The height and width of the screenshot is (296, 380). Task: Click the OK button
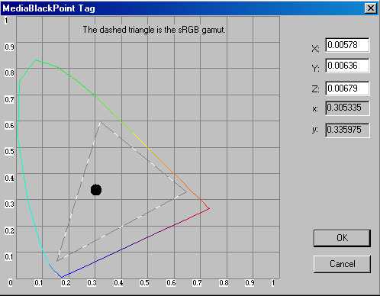click(342, 238)
